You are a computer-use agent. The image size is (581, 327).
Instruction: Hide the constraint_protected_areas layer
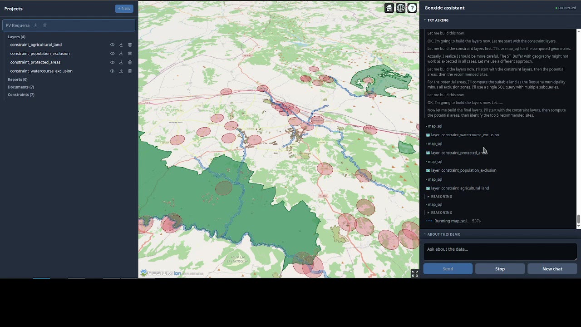tap(113, 62)
